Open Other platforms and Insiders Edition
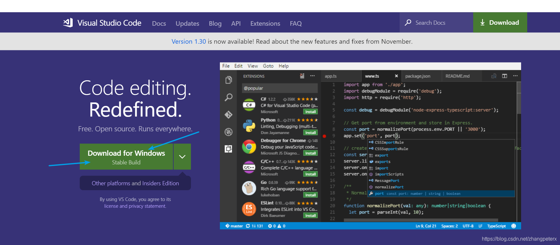The height and width of the screenshot is (245, 560). tap(135, 183)
